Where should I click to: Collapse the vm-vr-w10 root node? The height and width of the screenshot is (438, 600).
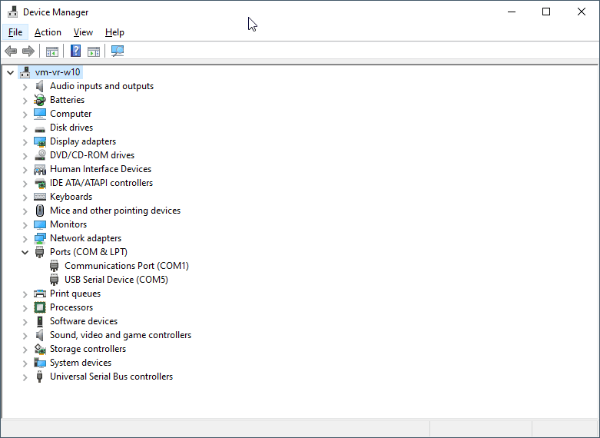(10, 72)
